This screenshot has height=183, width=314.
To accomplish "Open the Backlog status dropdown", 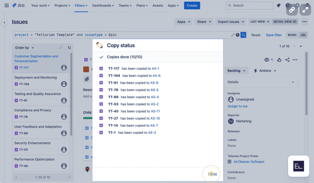I will [x=236, y=71].
